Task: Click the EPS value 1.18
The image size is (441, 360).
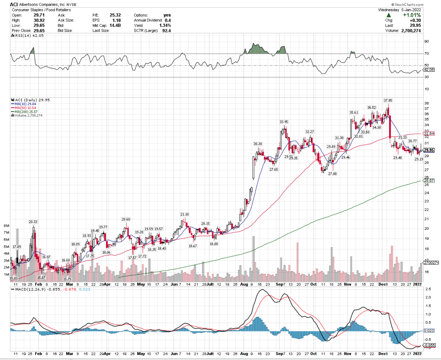Action: 117,20
